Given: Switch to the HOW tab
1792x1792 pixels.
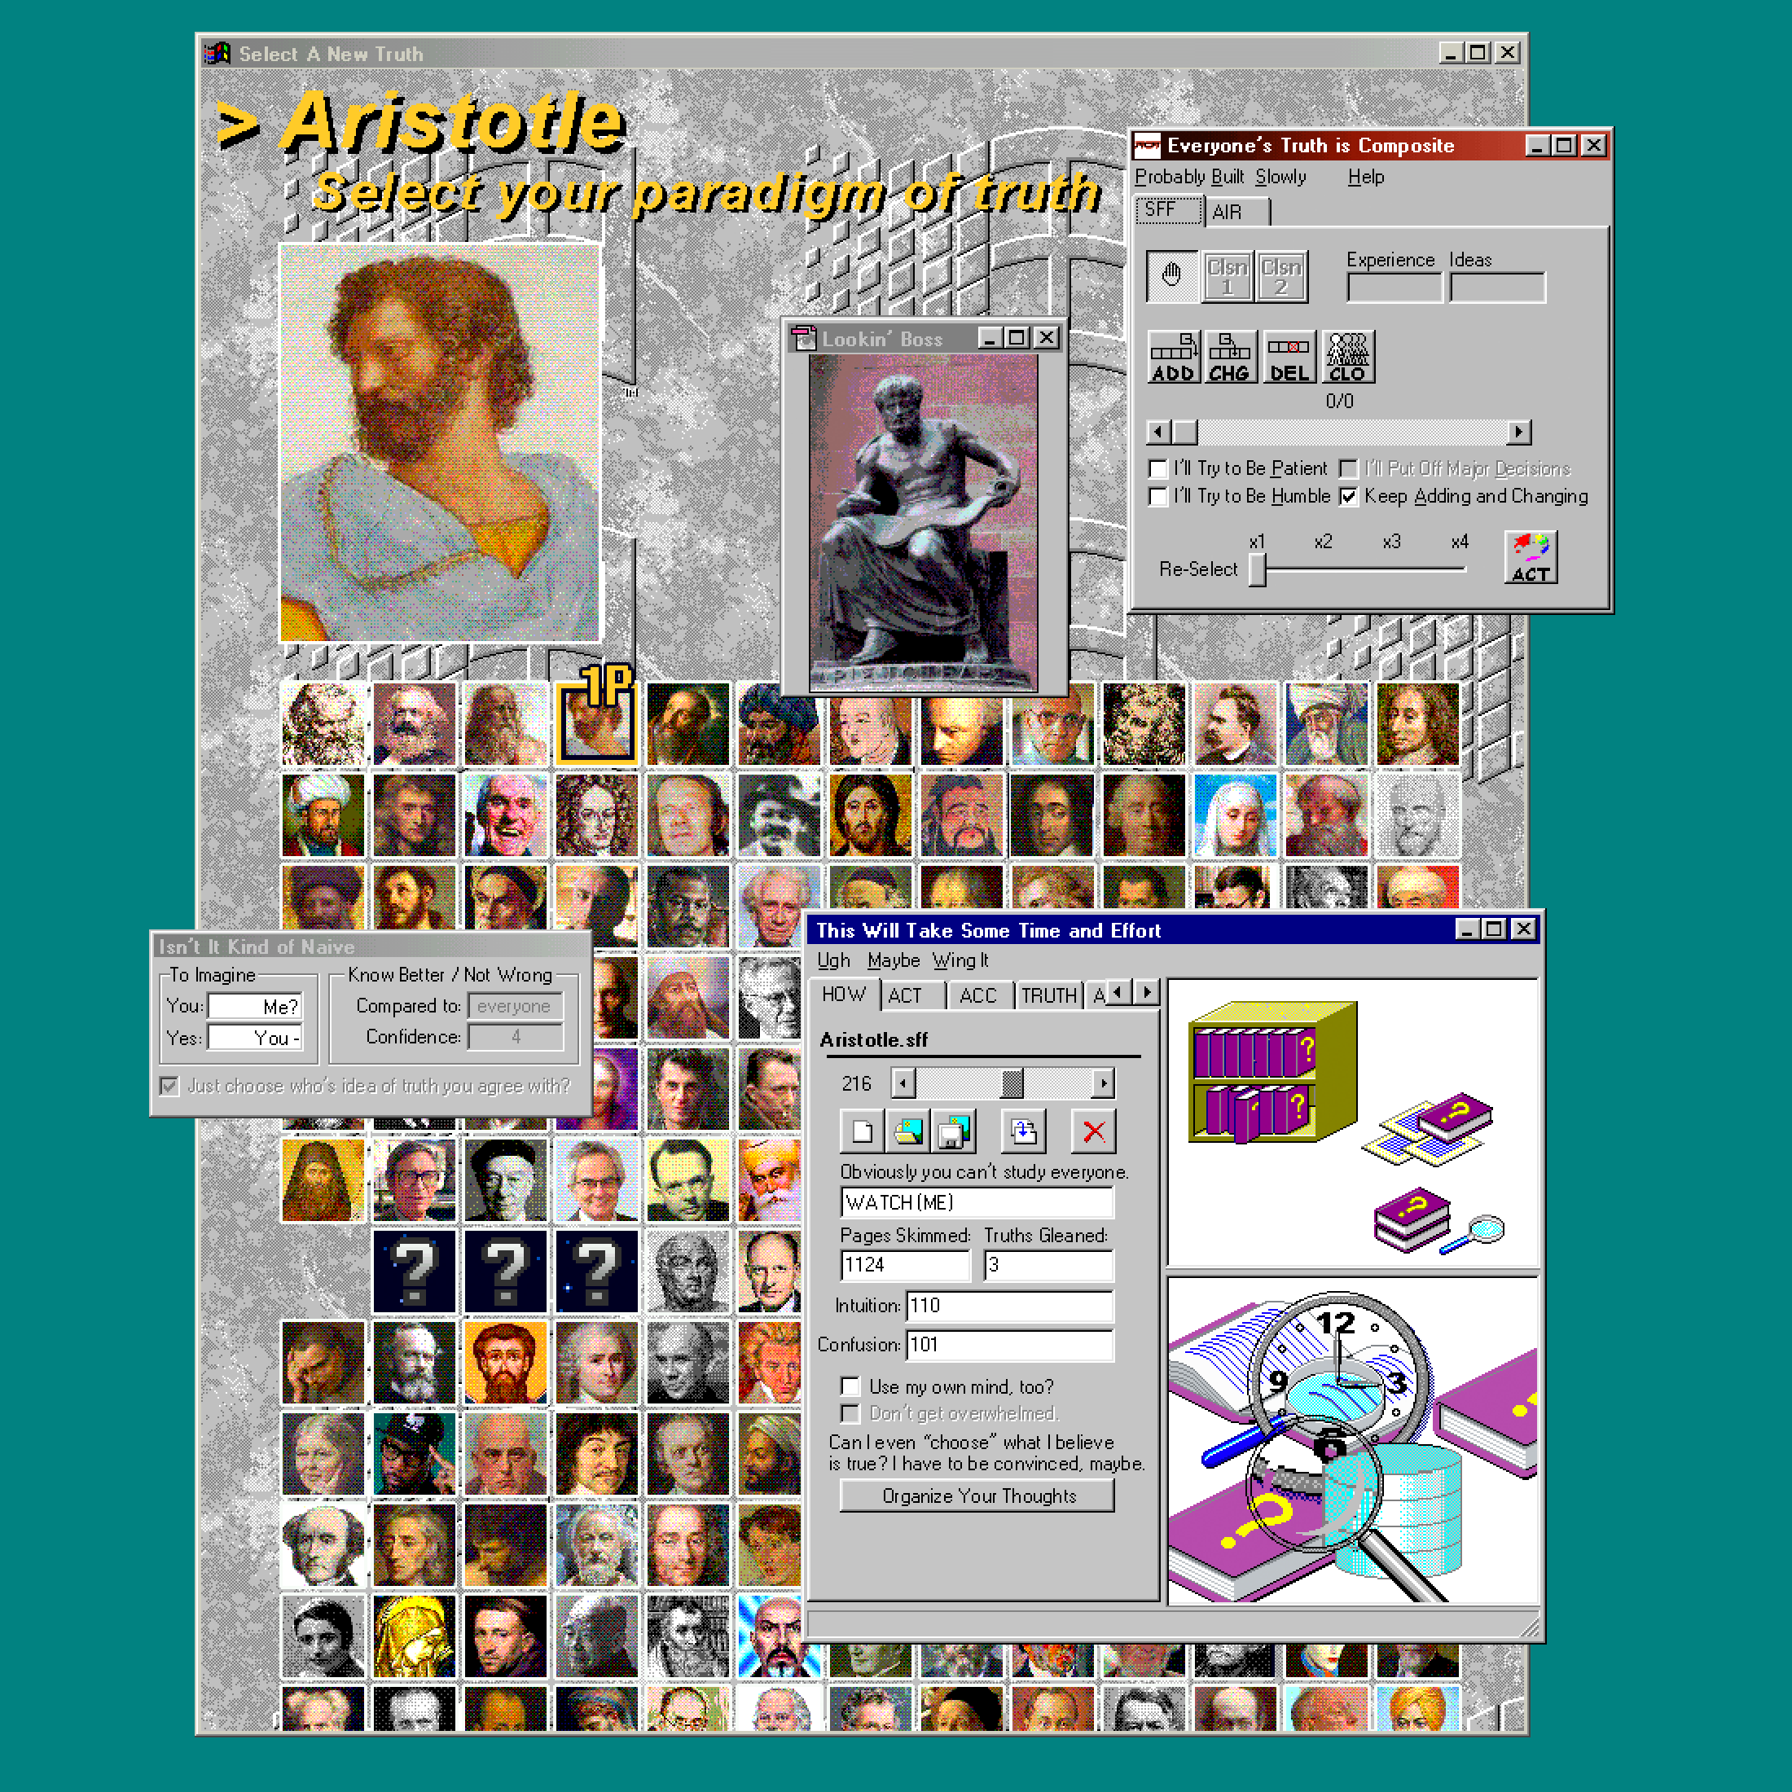Looking at the screenshot, I should [844, 994].
